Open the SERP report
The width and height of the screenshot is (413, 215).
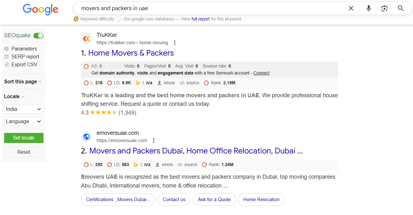tap(25, 57)
